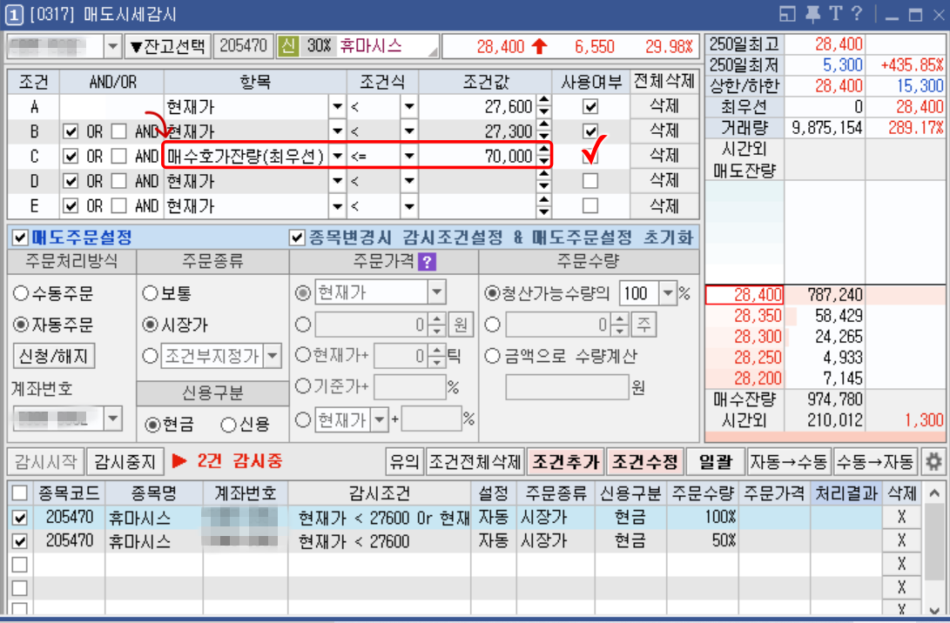This screenshot has width=950, height=623.
Task: Increase condition C value 70,000 stepper
Action: coord(544,151)
